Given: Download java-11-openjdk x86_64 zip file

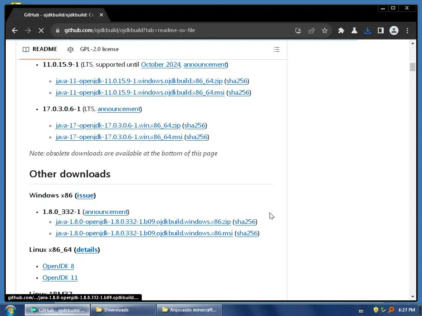Looking at the screenshot, I should (x=139, y=81).
